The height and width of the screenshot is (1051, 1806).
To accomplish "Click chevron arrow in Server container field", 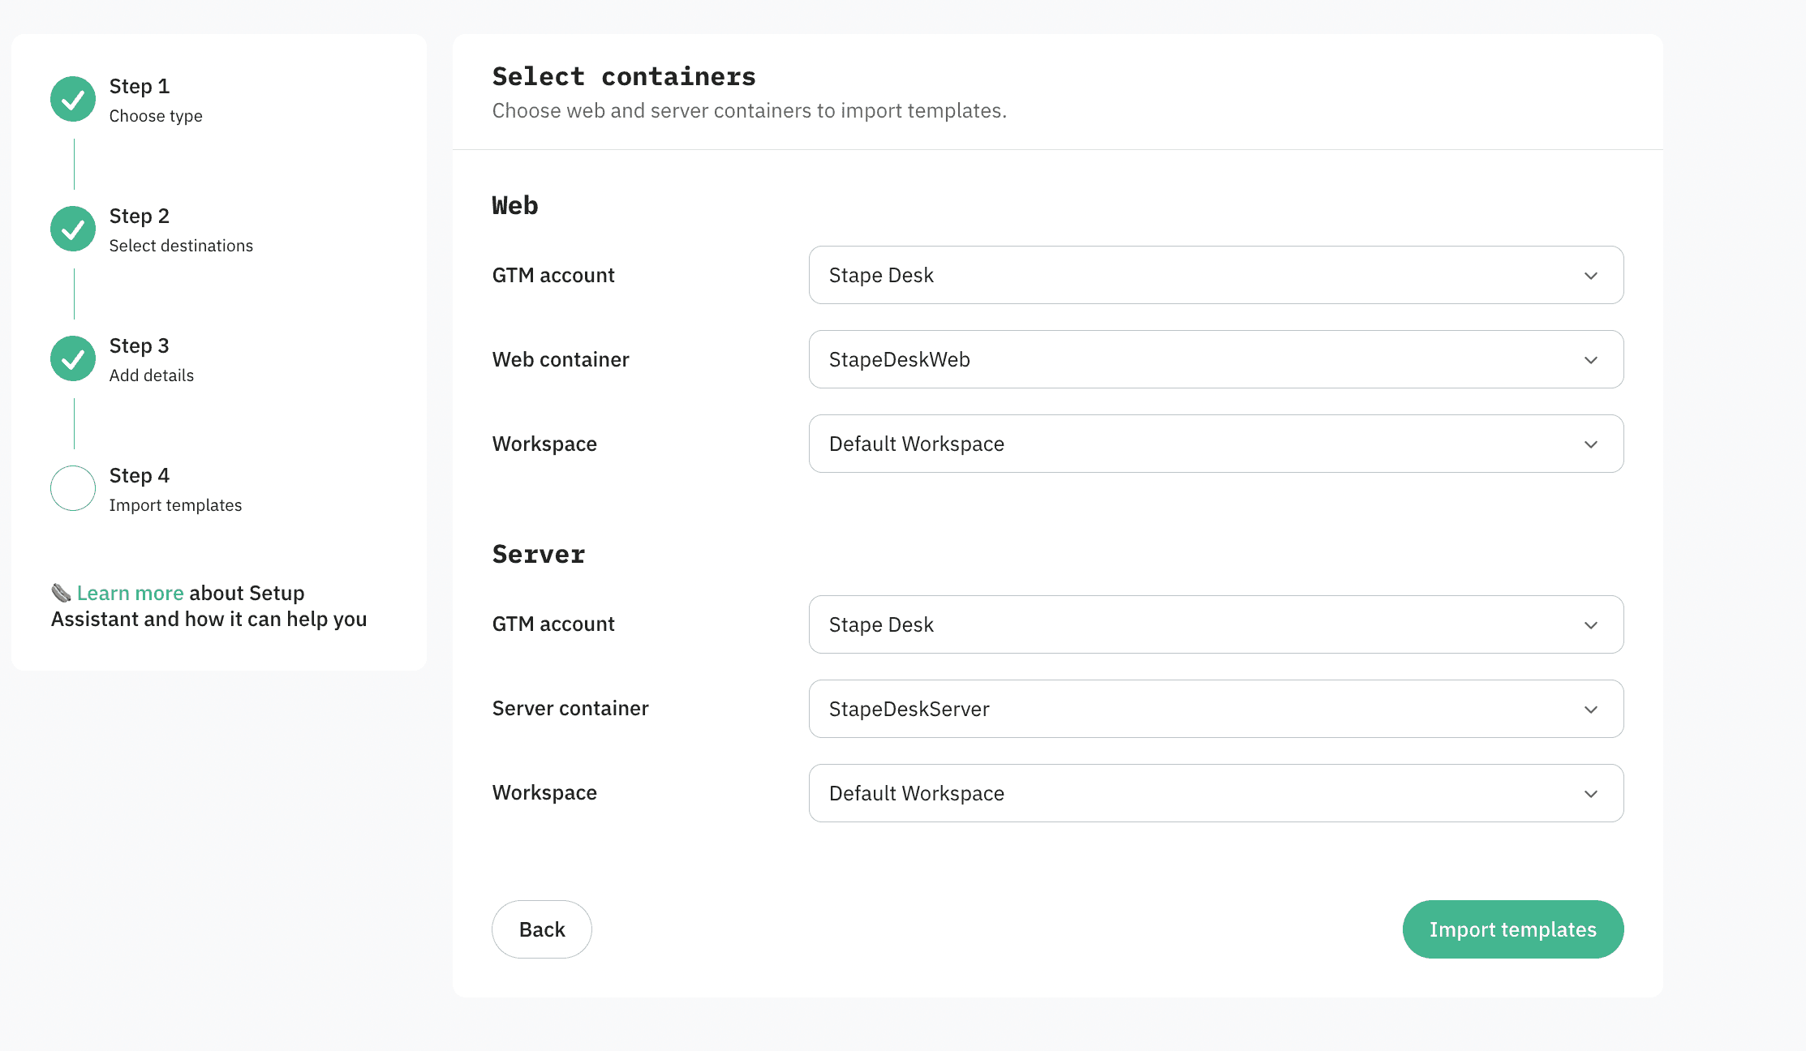I will click(1590, 710).
